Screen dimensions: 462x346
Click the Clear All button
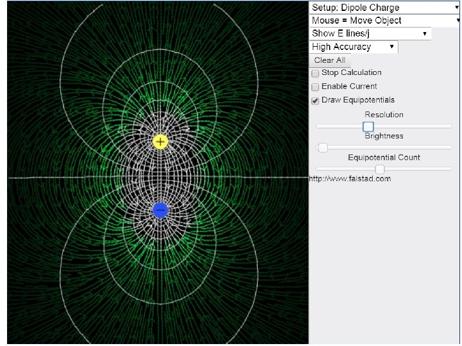coord(330,60)
